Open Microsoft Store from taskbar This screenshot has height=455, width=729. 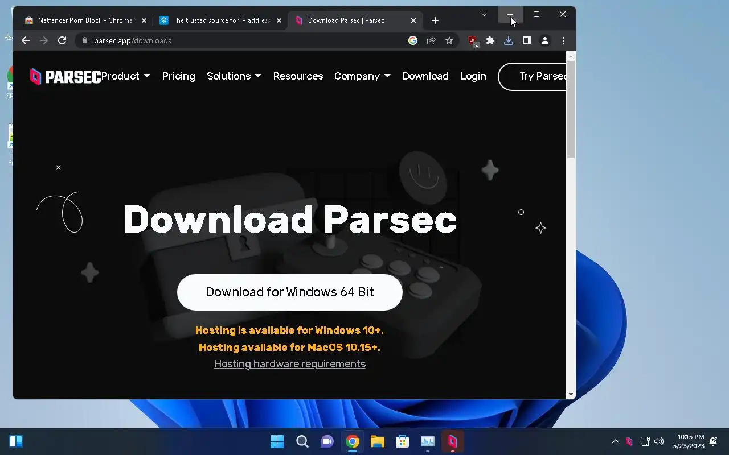(x=403, y=441)
